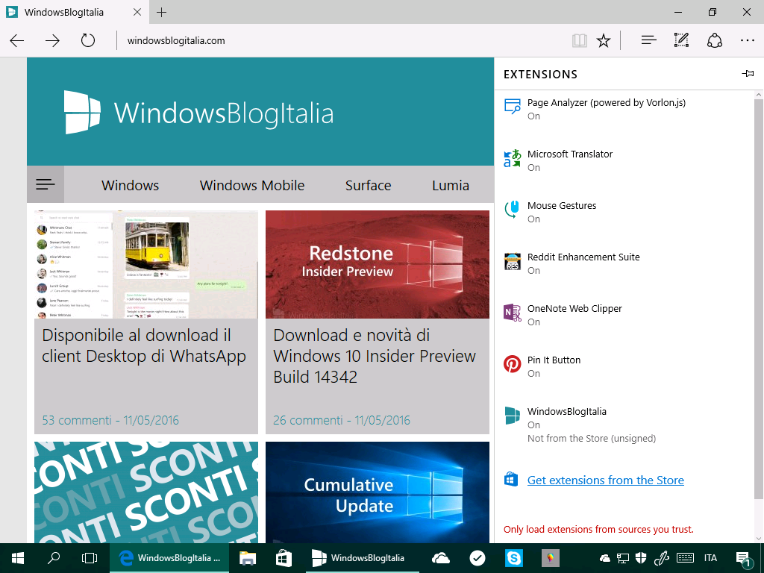The width and height of the screenshot is (764, 573).
Task: Open a new tab with plus button
Action: click(x=161, y=12)
